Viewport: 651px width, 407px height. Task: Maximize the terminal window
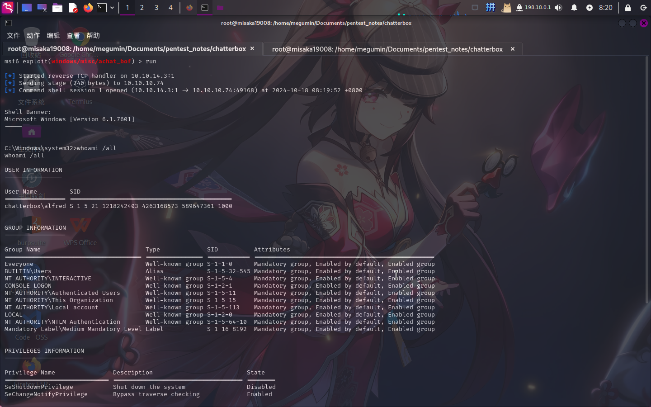pos(633,23)
